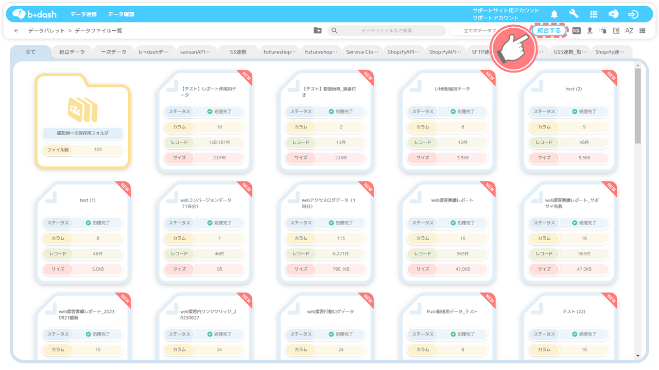659x370 pixels.
Task: Click the b→dash logo
Action: (34, 14)
